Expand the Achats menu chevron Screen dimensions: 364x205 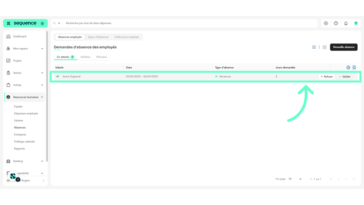coord(42,85)
